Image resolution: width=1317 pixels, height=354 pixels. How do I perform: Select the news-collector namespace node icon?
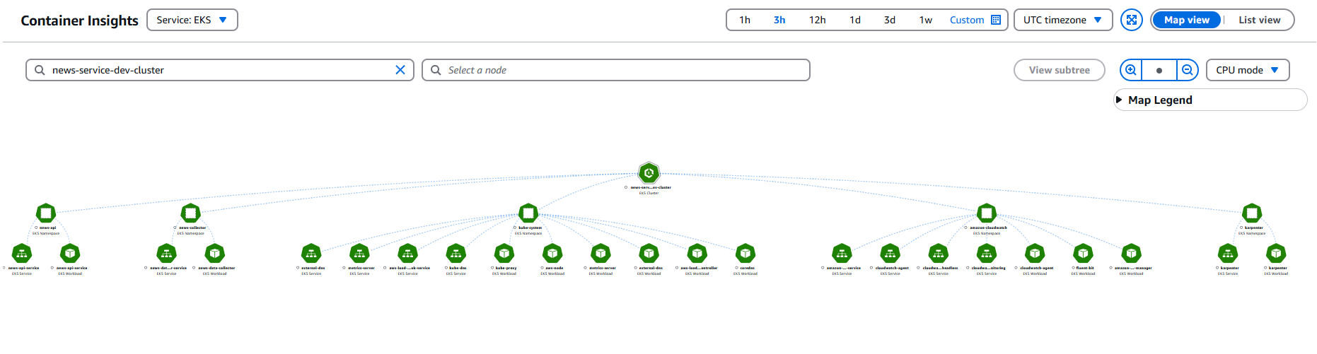[x=190, y=213]
